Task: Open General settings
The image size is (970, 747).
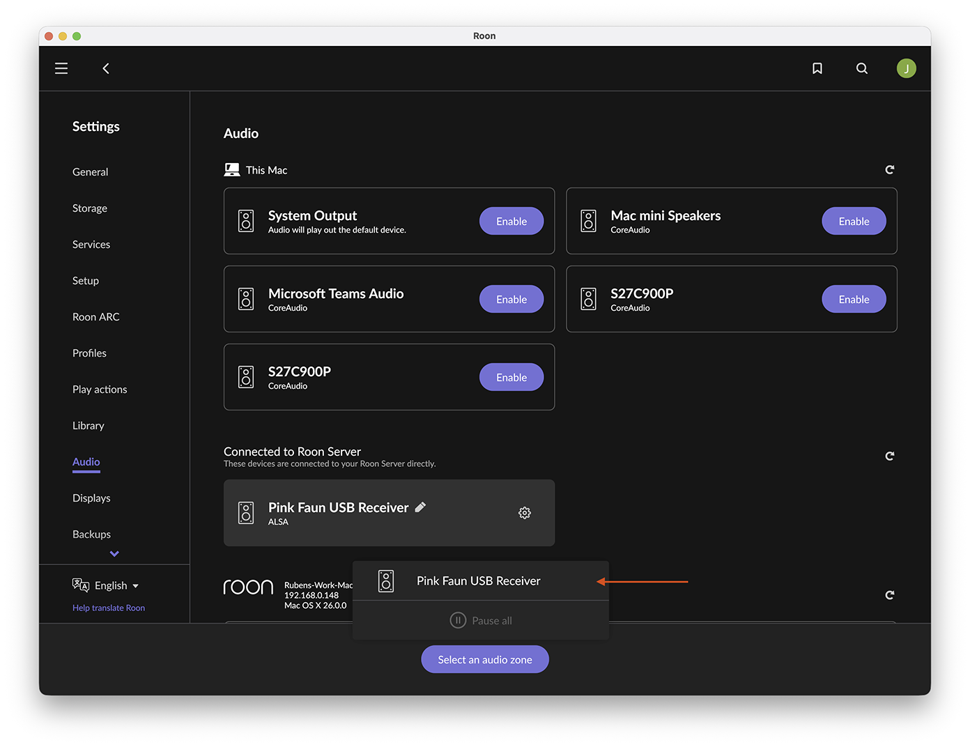Action: pyautogui.click(x=91, y=171)
